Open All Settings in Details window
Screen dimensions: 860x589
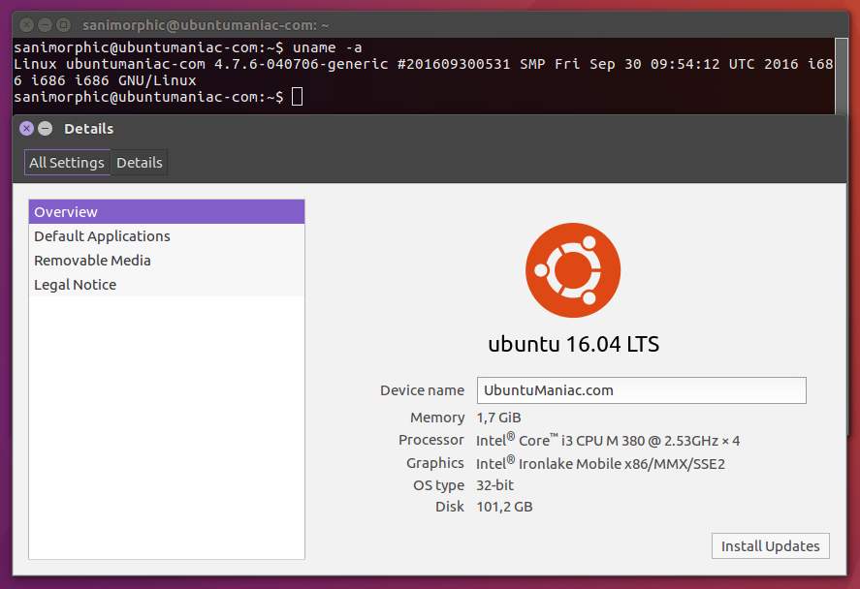coord(68,163)
